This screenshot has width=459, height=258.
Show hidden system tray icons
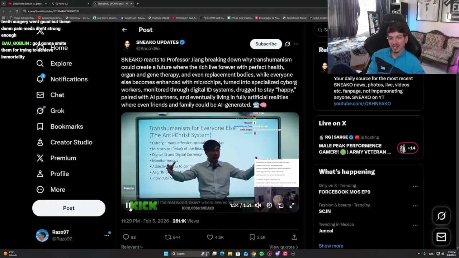point(418,254)
